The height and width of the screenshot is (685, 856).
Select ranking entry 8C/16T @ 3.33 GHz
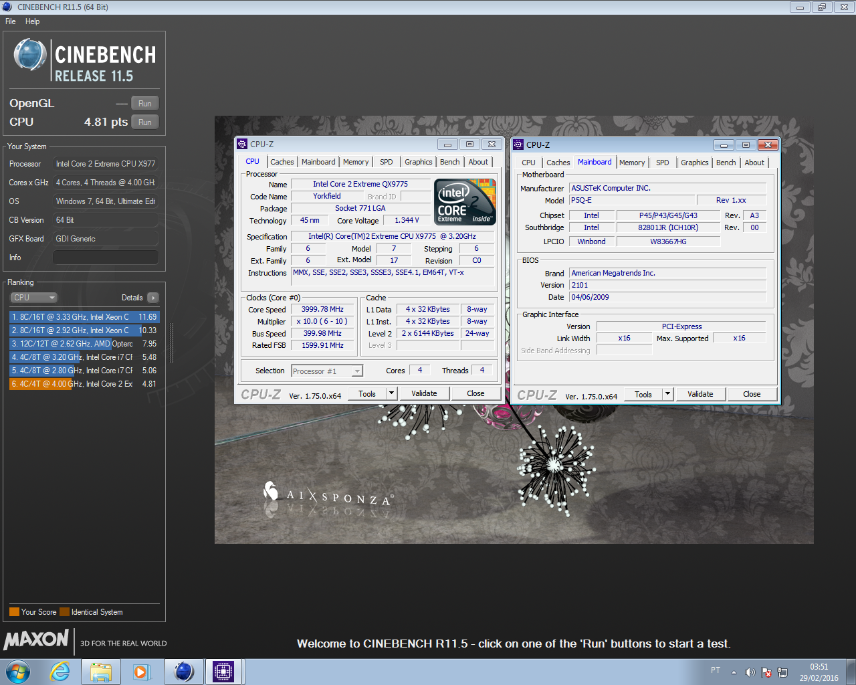point(84,317)
